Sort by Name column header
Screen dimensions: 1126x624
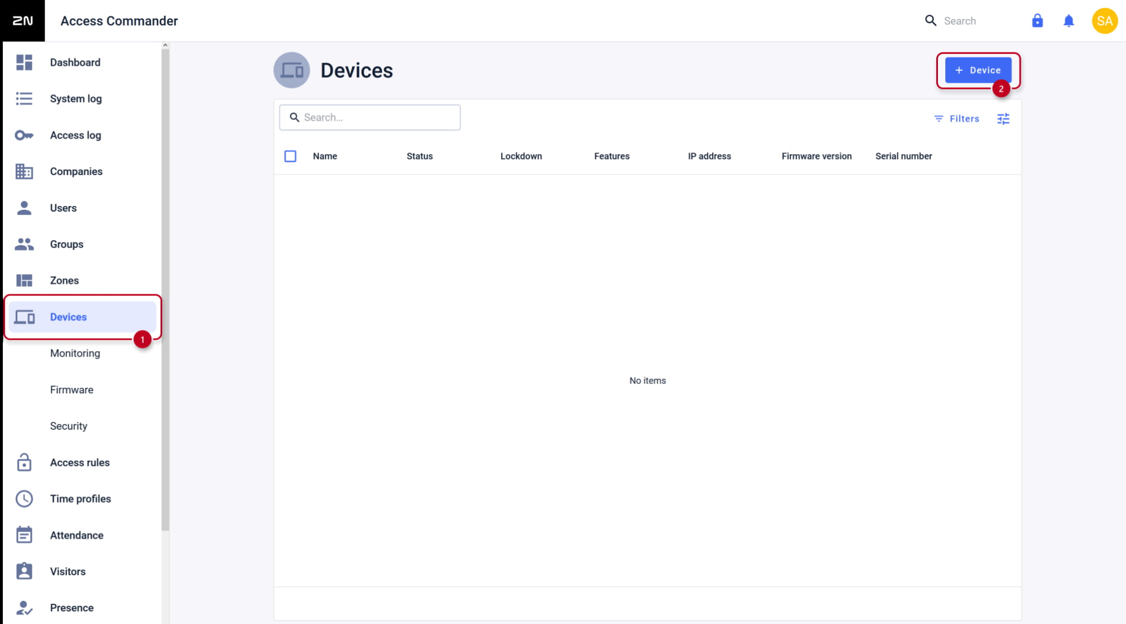(x=325, y=156)
